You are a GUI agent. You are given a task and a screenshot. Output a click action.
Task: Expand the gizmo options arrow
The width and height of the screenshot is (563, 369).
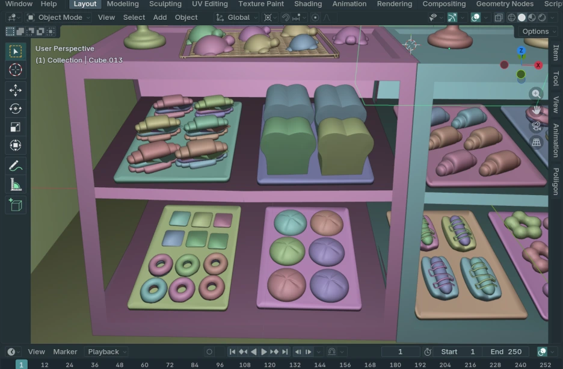pos(462,17)
